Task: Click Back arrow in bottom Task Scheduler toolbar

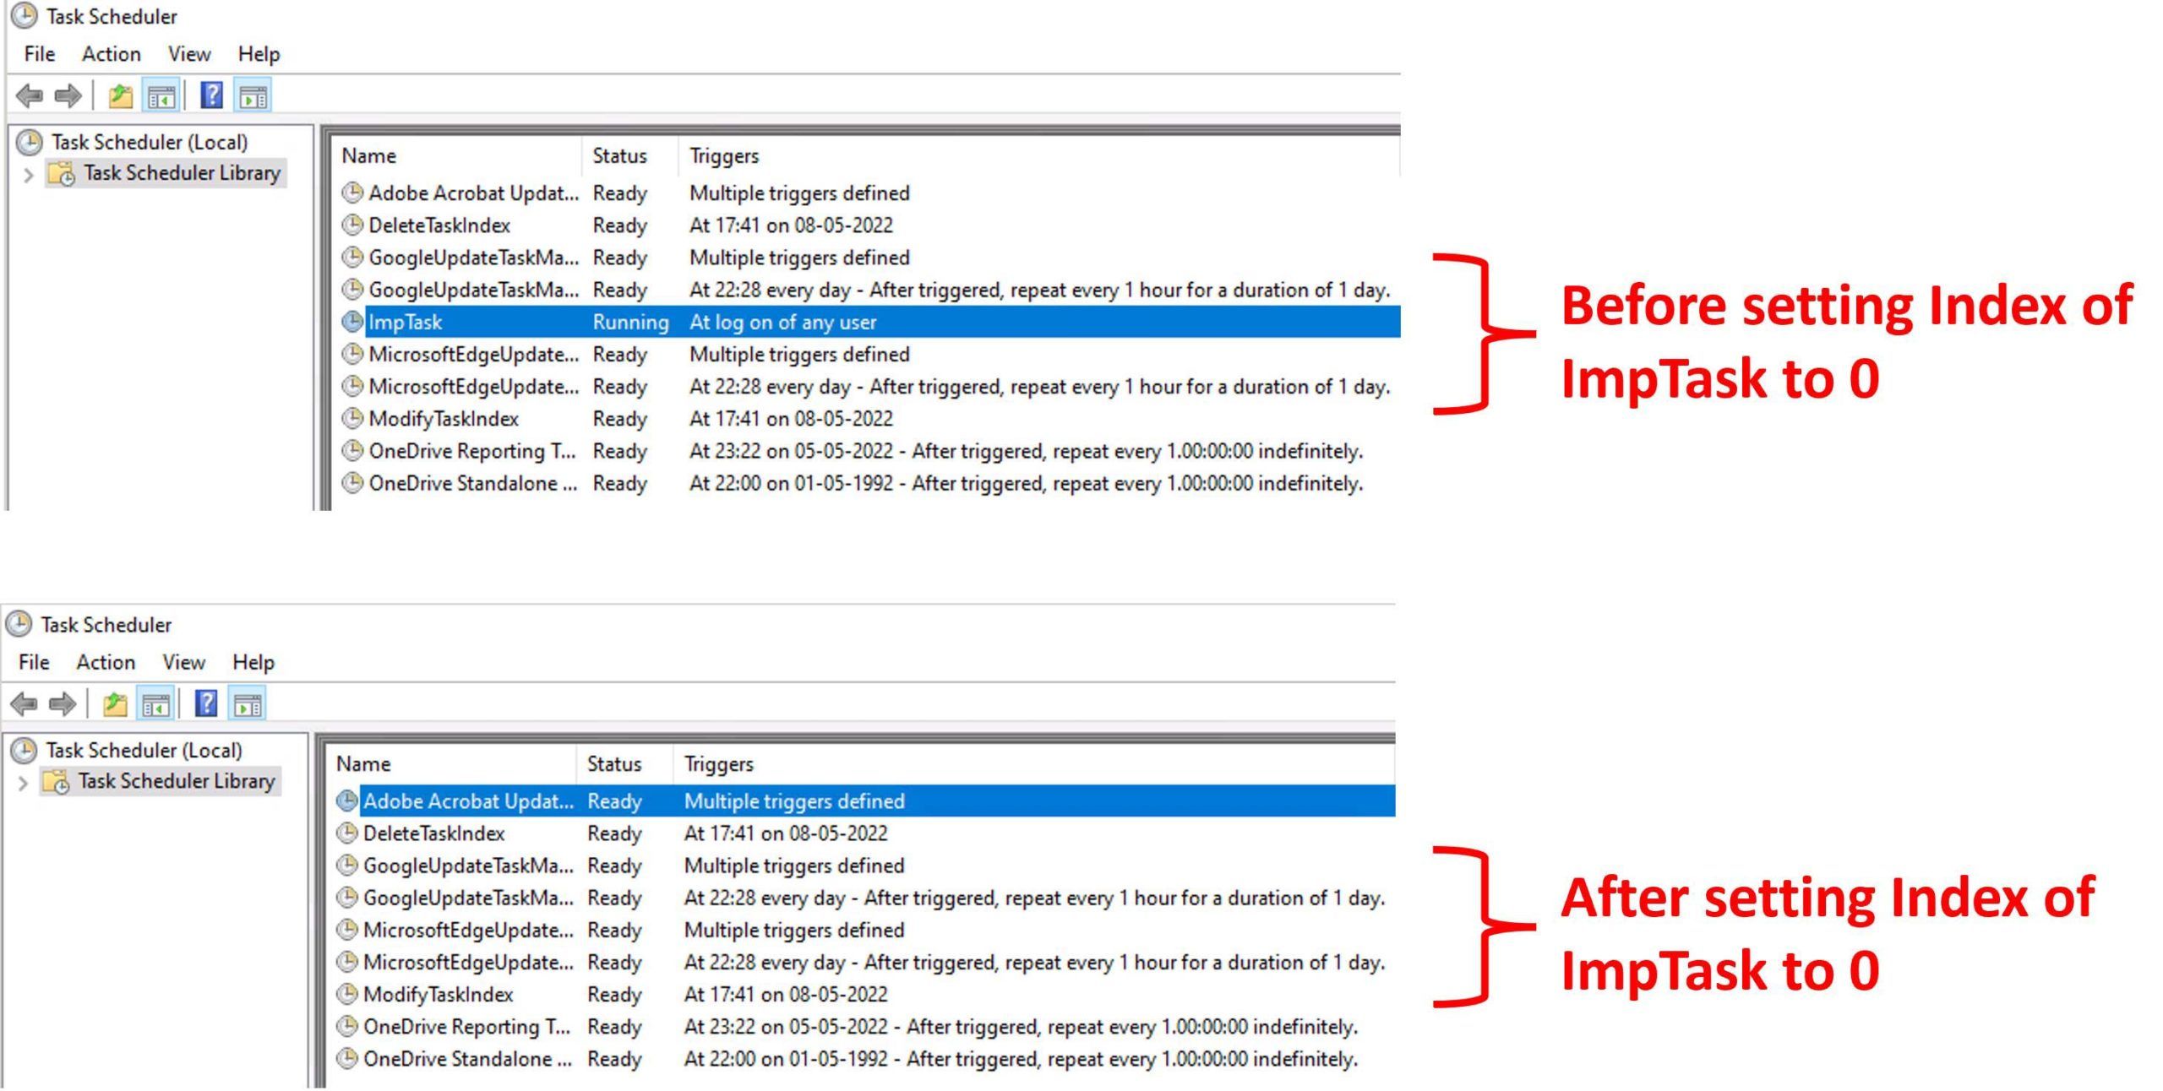Action: tap(25, 704)
